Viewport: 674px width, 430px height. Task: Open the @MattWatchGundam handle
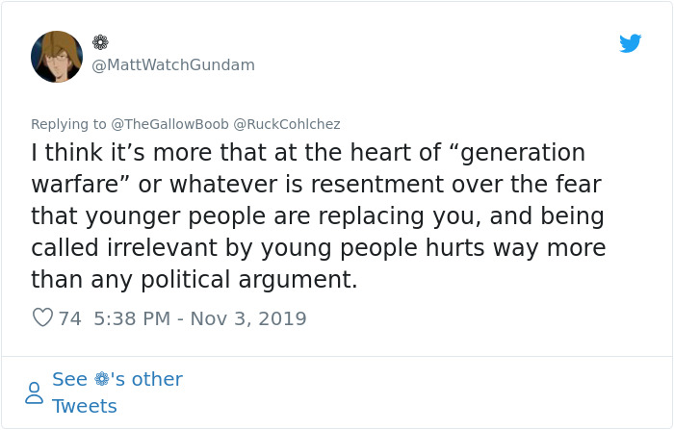pos(173,65)
